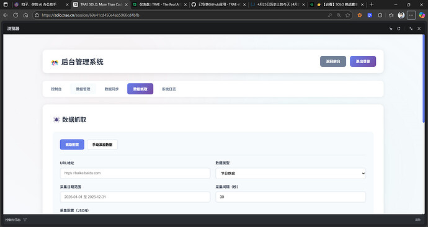Switch to 手动添加数据 sub-tab
The width and height of the screenshot is (428, 227).
pyautogui.click(x=102, y=145)
